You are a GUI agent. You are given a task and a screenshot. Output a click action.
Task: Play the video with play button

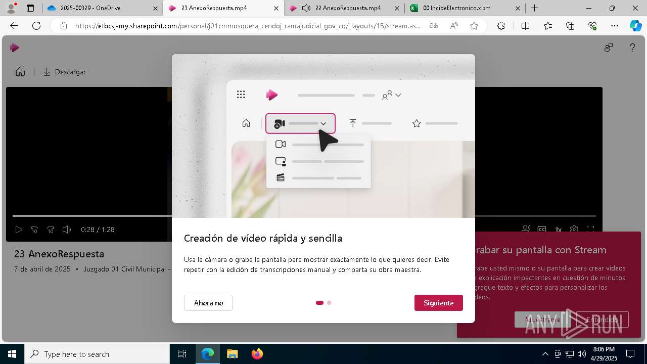pyautogui.click(x=19, y=230)
